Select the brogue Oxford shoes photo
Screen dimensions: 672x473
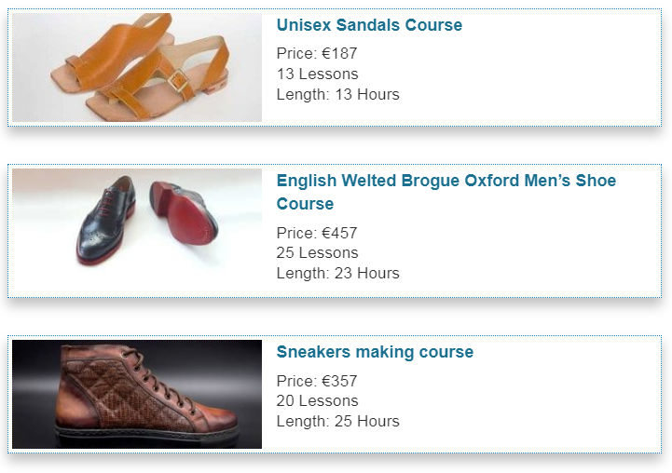point(137,219)
